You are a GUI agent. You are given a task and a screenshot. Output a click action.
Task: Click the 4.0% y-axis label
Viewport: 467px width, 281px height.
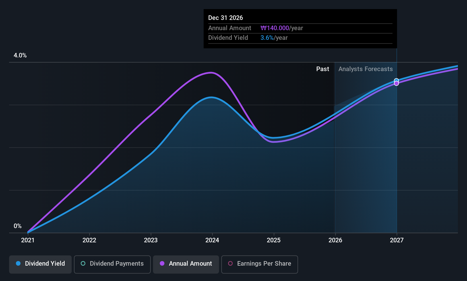click(20, 55)
